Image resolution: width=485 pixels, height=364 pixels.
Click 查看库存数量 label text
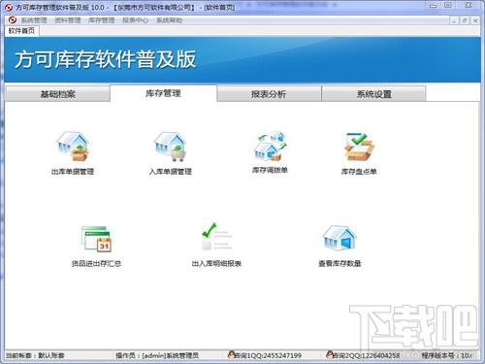click(x=339, y=263)
